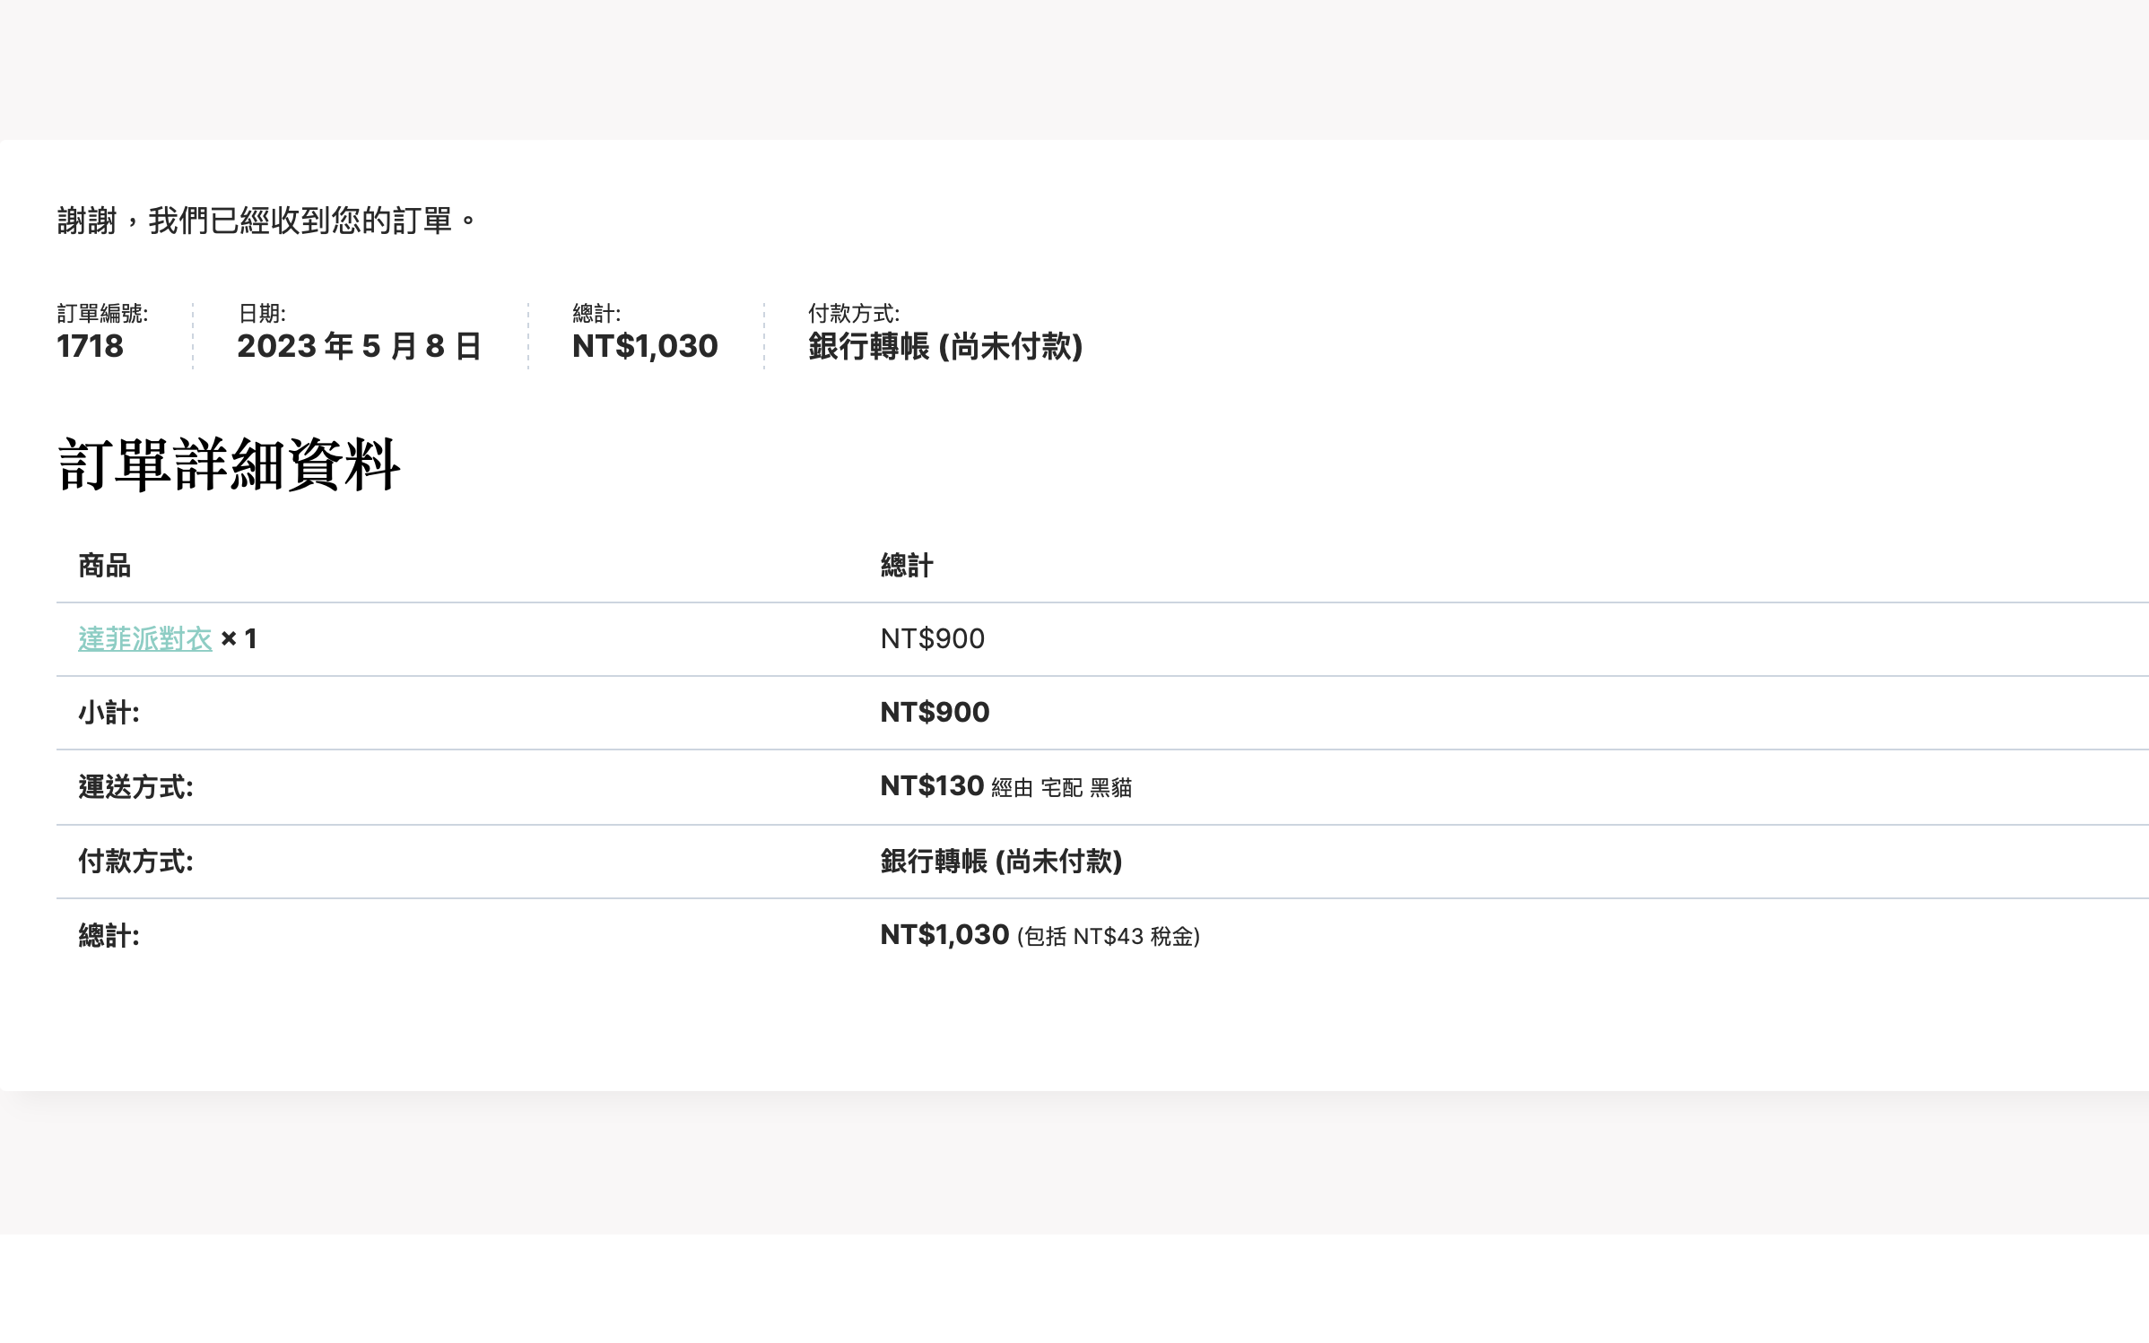
Task: Click the 商品 column header
Action: [x=104, y=566]
